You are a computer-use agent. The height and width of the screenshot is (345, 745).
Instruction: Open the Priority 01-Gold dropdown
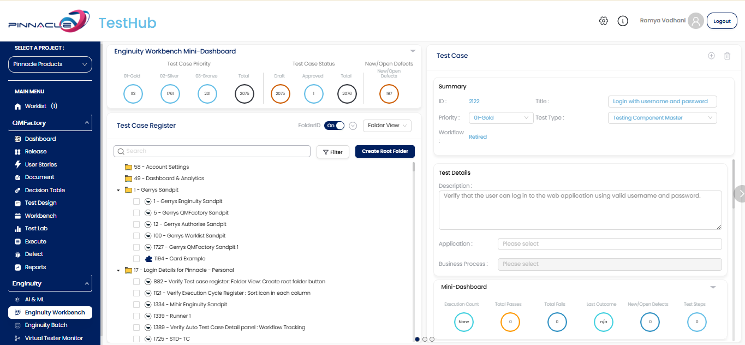(501, 118)
